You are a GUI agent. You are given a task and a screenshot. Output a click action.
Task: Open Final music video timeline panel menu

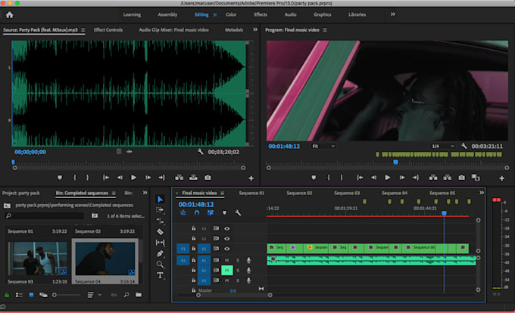223,193
